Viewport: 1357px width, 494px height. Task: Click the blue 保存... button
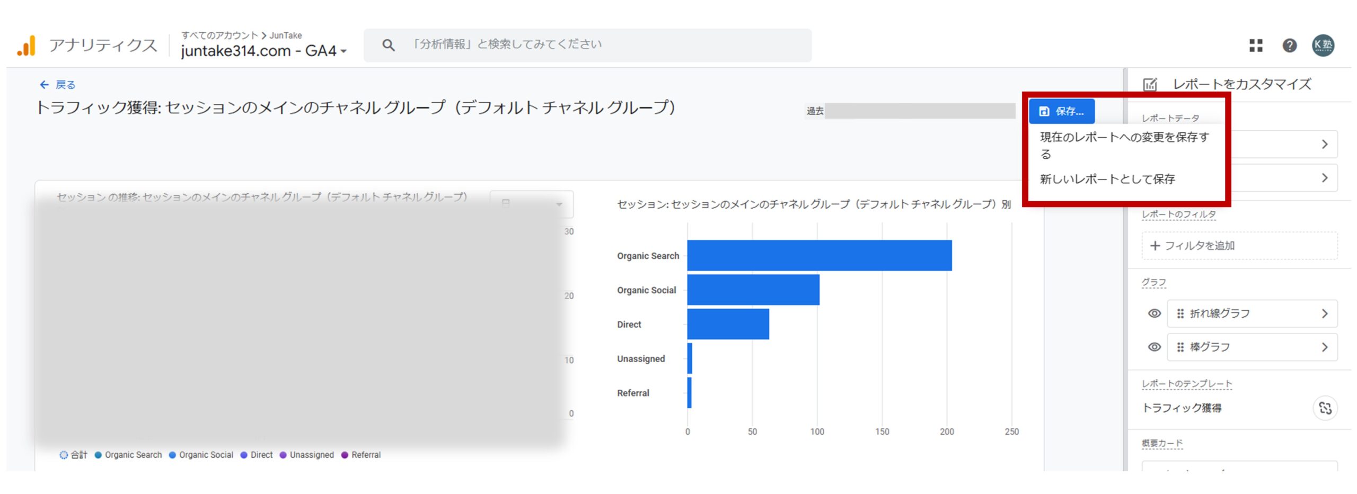[x=1061, y=111]
